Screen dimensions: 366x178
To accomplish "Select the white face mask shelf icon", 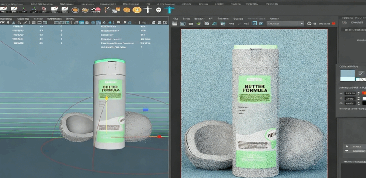I will tap(159, 10).
